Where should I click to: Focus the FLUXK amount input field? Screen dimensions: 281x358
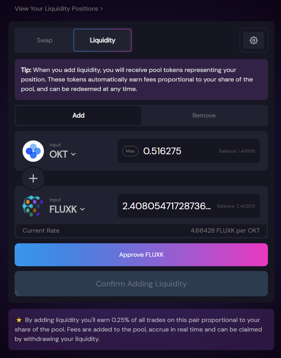[x=167, y=206]
